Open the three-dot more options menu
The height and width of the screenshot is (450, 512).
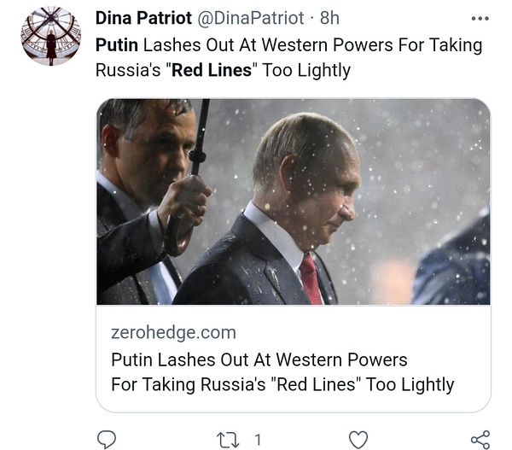pos(480,19)
